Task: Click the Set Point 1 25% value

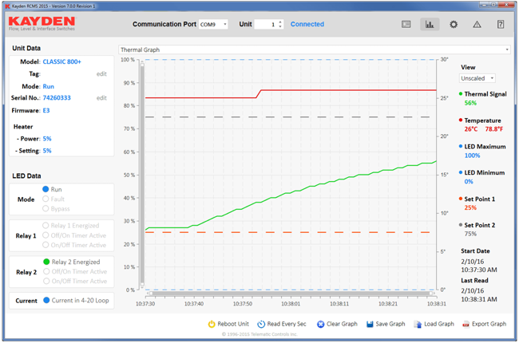Action: tap(470, 207)
